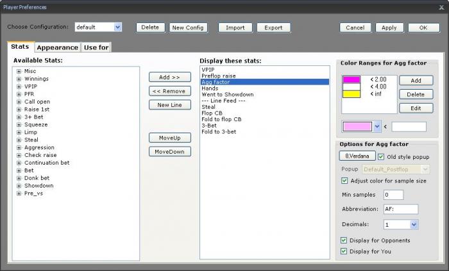
Task: Expand the VPIP tree node
Action: pyautogui.click(x=19, y=86)
